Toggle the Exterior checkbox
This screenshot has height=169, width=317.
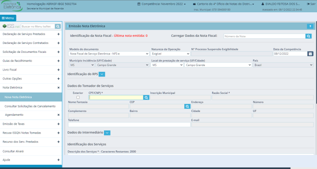click(x=78, y=98)
